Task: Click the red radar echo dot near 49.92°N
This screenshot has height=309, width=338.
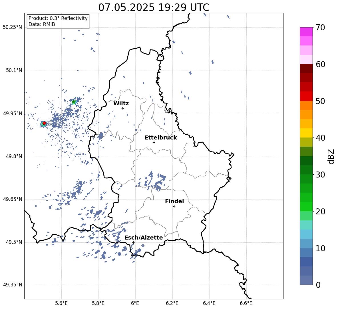Action: point(44,123)
